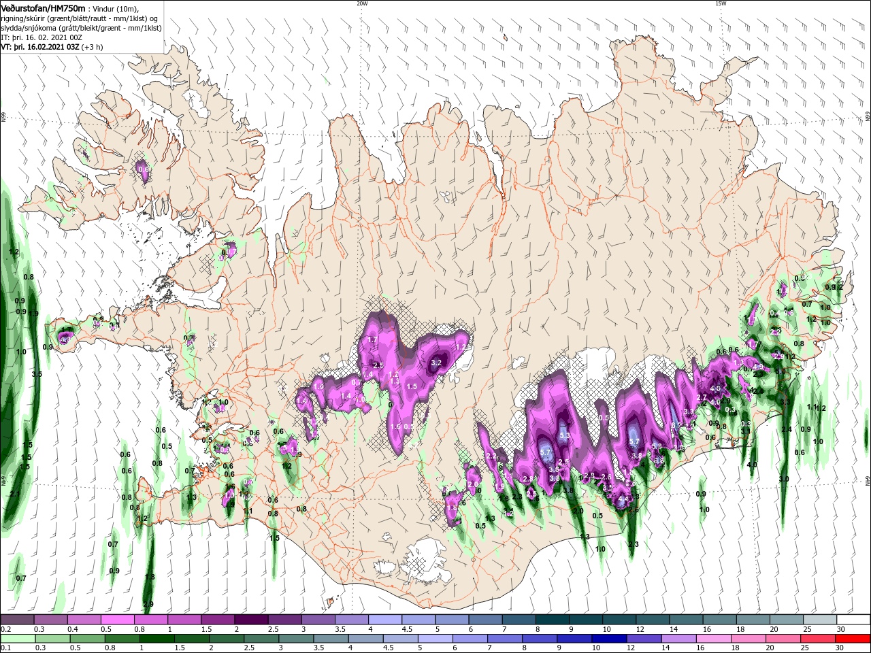Pick top-row swatch between 18 and 20

click(x=753, y=620)
